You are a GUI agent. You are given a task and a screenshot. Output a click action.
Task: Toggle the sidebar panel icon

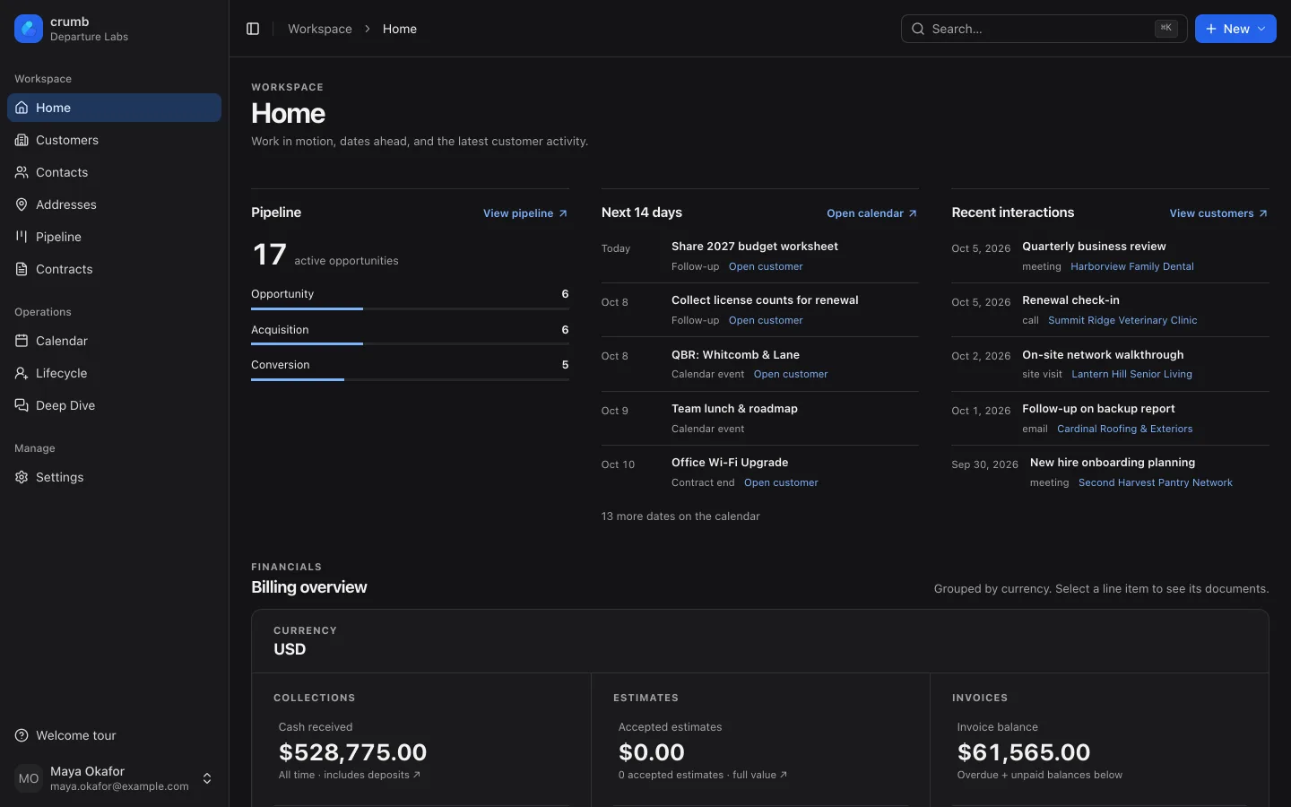(x=253, y=29)
